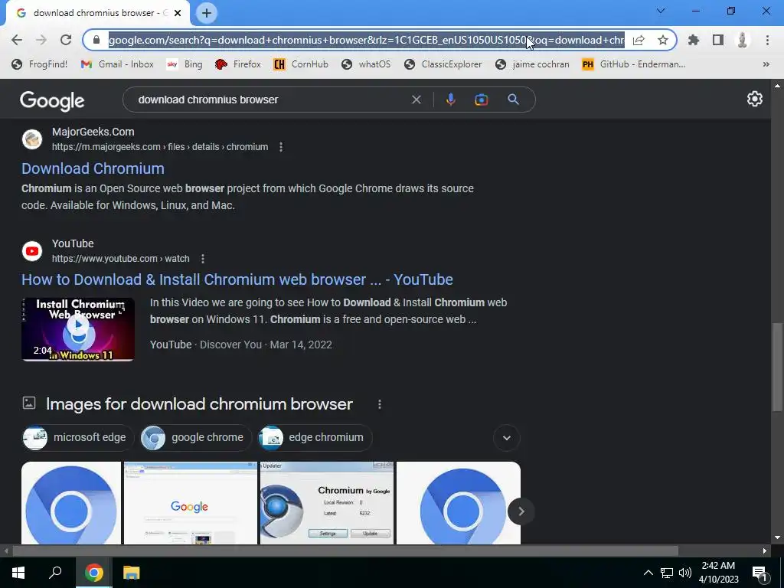Open YouTube result options menu
This screenshot has height=588, width=784.
[202, 259]
